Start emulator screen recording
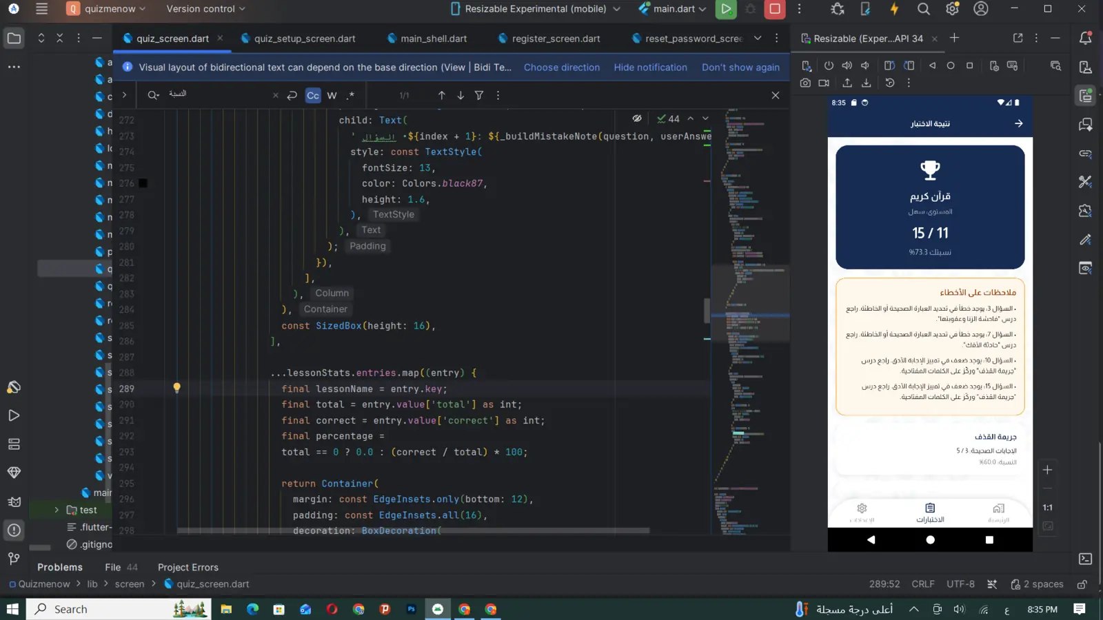This screenshot has width=1103, height=620. click(x=824, y=83)
